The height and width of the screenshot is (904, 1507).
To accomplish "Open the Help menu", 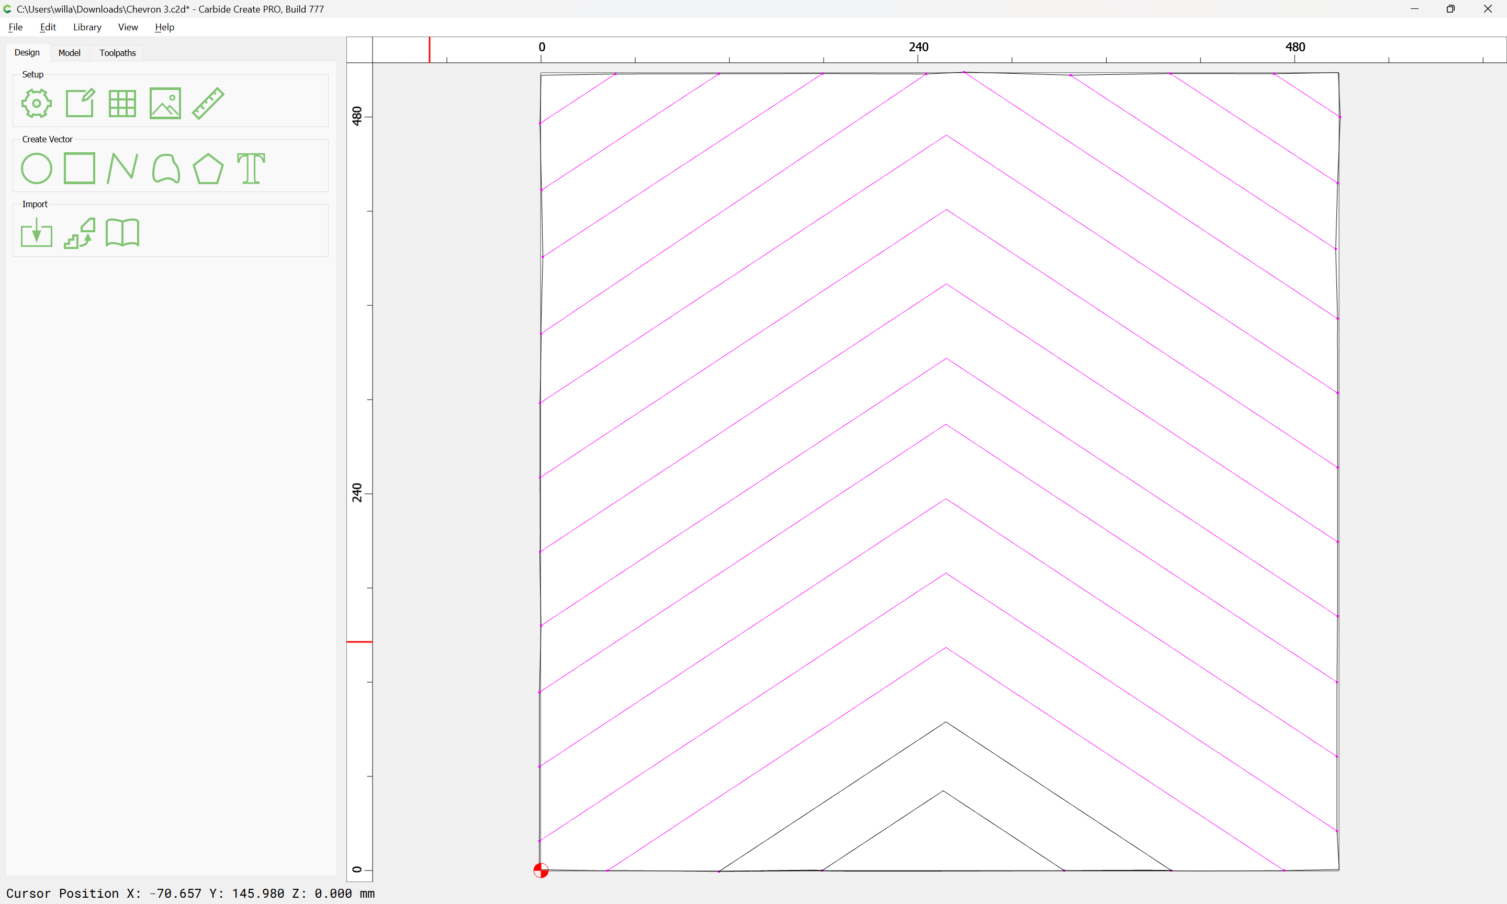I will tap(164, 27).
